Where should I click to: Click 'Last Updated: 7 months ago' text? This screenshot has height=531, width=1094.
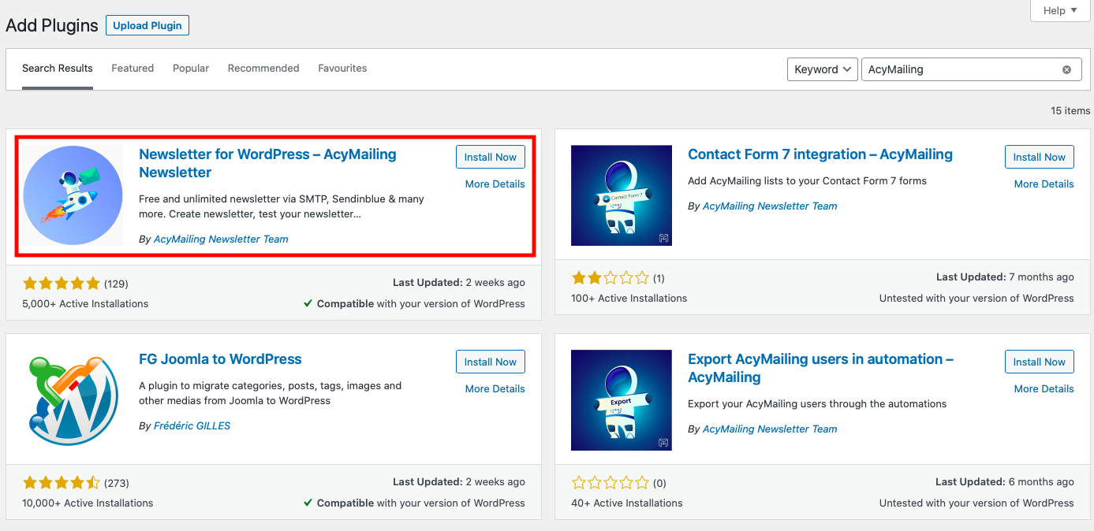(x=1005, y=277)
